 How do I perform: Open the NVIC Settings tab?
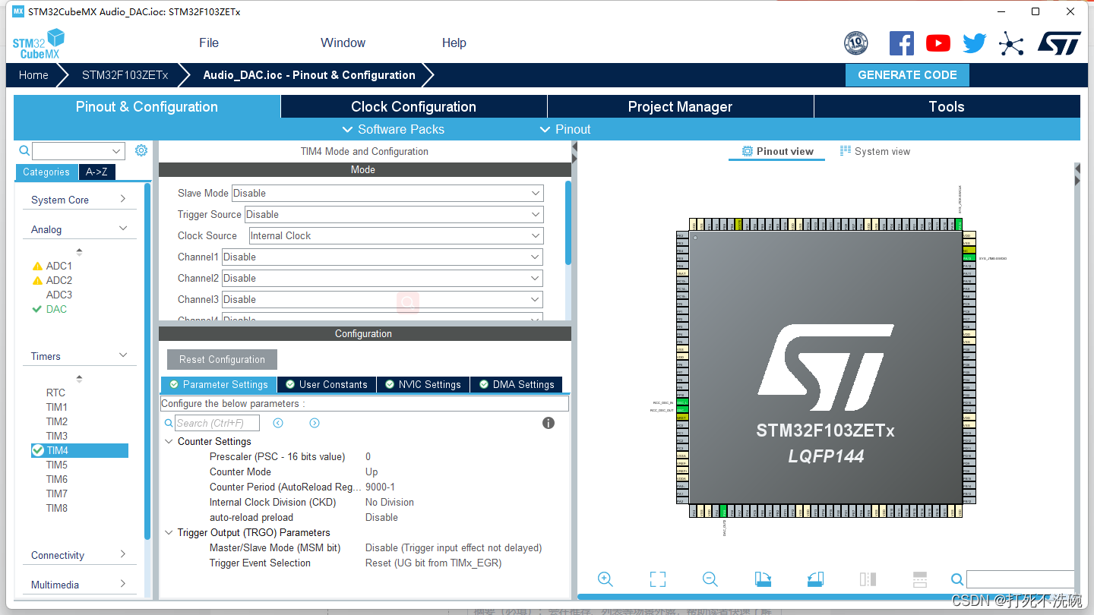tap(422, 384)
